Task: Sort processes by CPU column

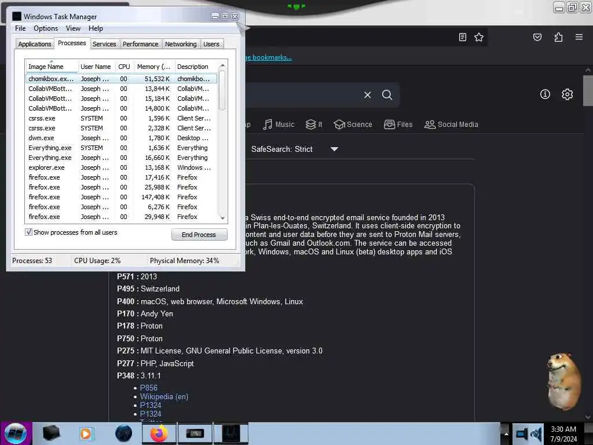Action: click(x=124, y=67)
